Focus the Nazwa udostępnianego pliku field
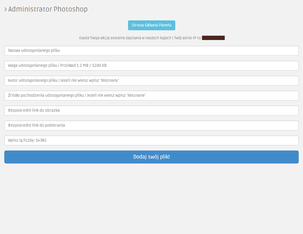303x234 pixels. click(151, 51)
